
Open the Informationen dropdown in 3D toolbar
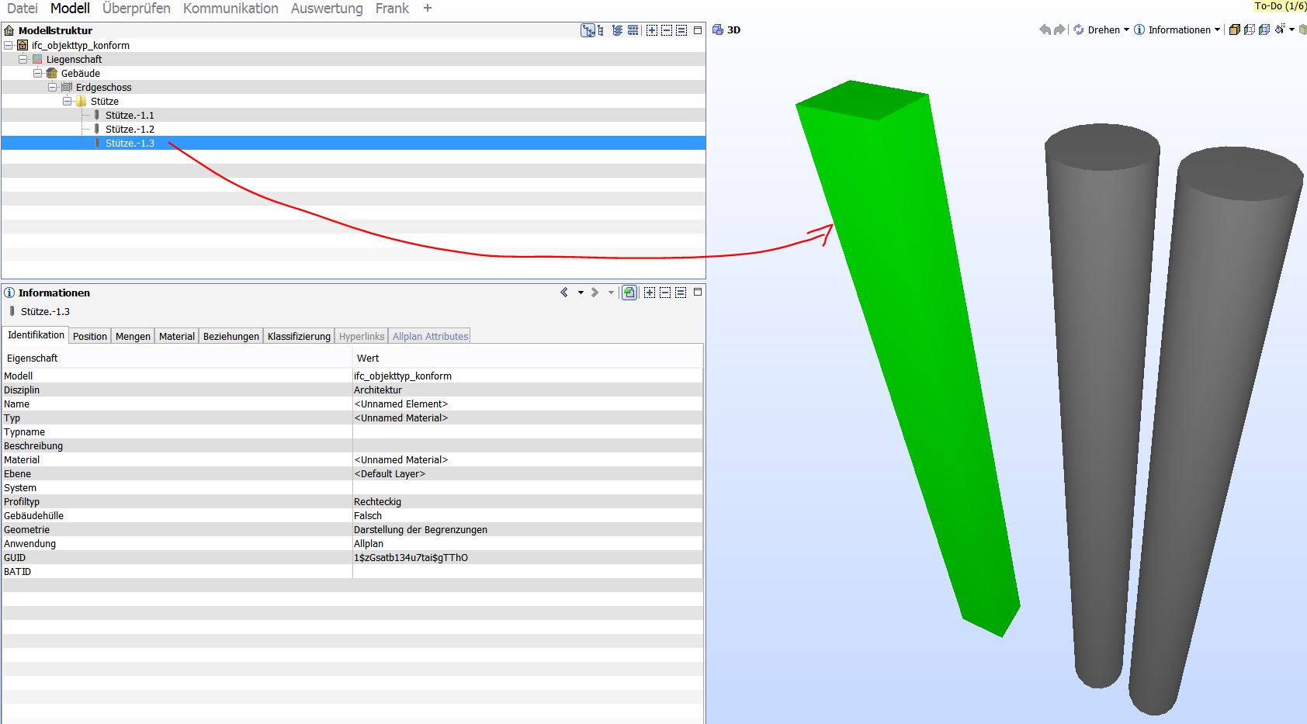(x=1216, y=30)
